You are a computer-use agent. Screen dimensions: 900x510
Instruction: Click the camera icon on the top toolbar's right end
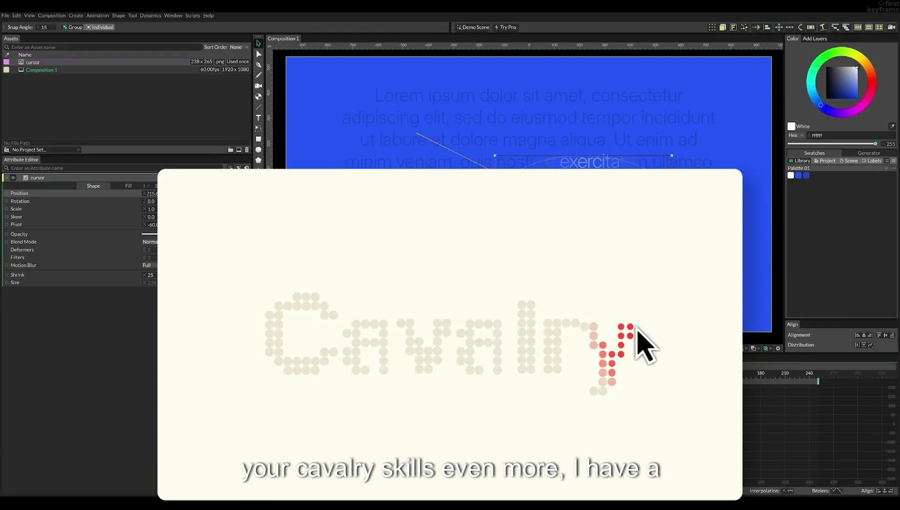coord(891,27)
